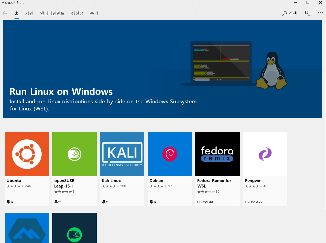Click the Tux penguin in banner
Image resolution: width=326 pixels, height=243 pixels.
271,71
